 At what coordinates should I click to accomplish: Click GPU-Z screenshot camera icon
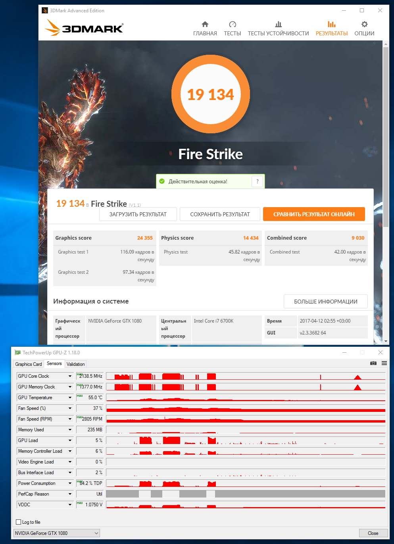[x=373, y=363]
